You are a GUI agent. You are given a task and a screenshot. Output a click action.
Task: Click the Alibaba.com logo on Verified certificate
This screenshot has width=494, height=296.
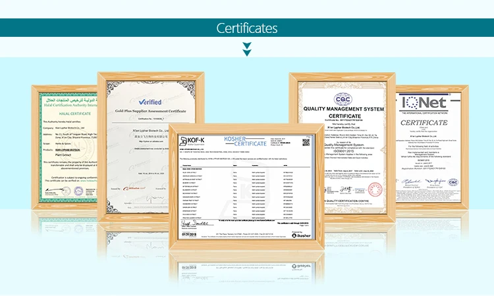tap(134, 189)
